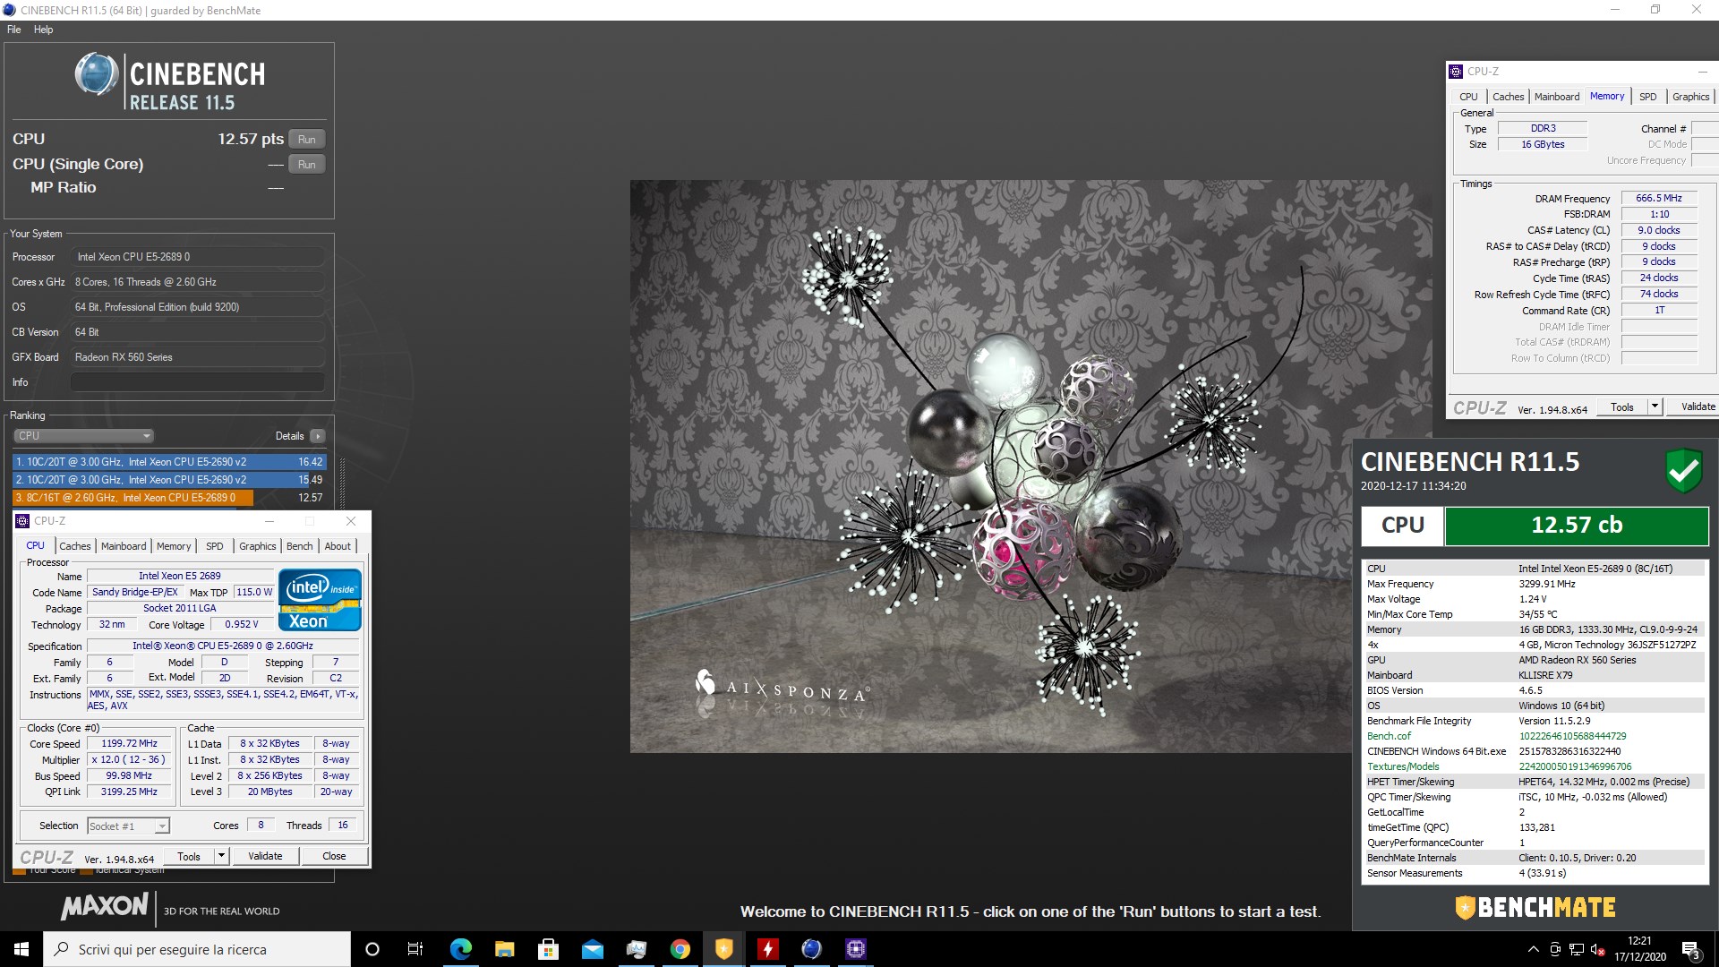Open Microsoft Store from taskbar

(x=548, y=949)
